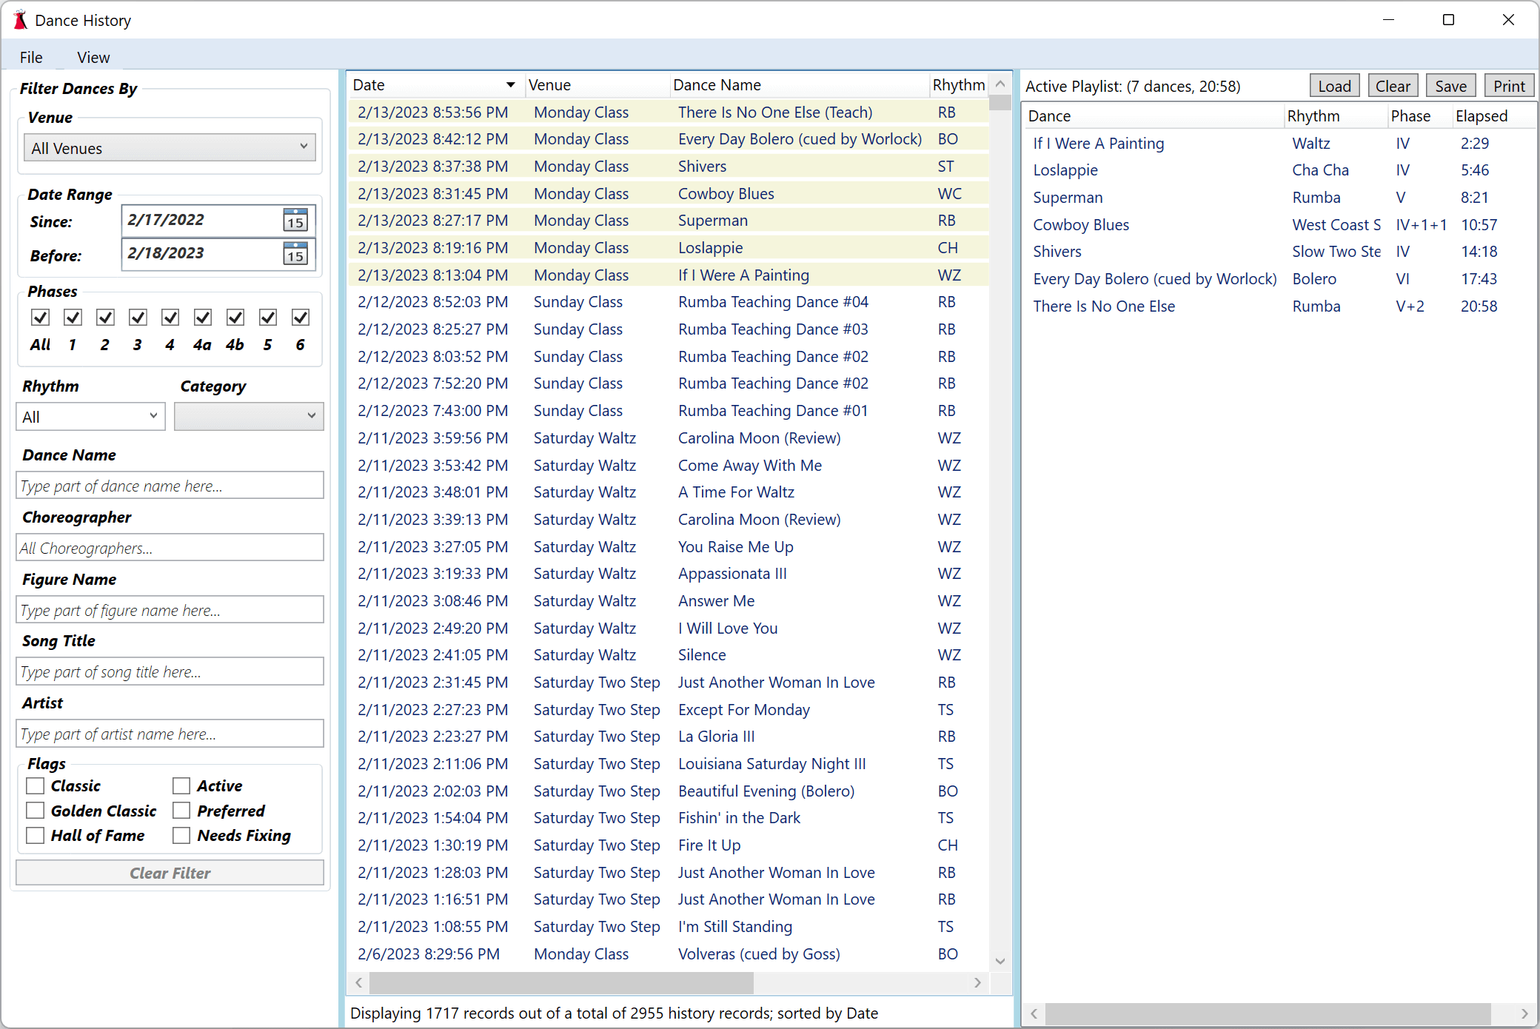Select Loslappie in the active playlist
The width and height of the screenshot is (1540, 1029).
(x=1279, y=170)
